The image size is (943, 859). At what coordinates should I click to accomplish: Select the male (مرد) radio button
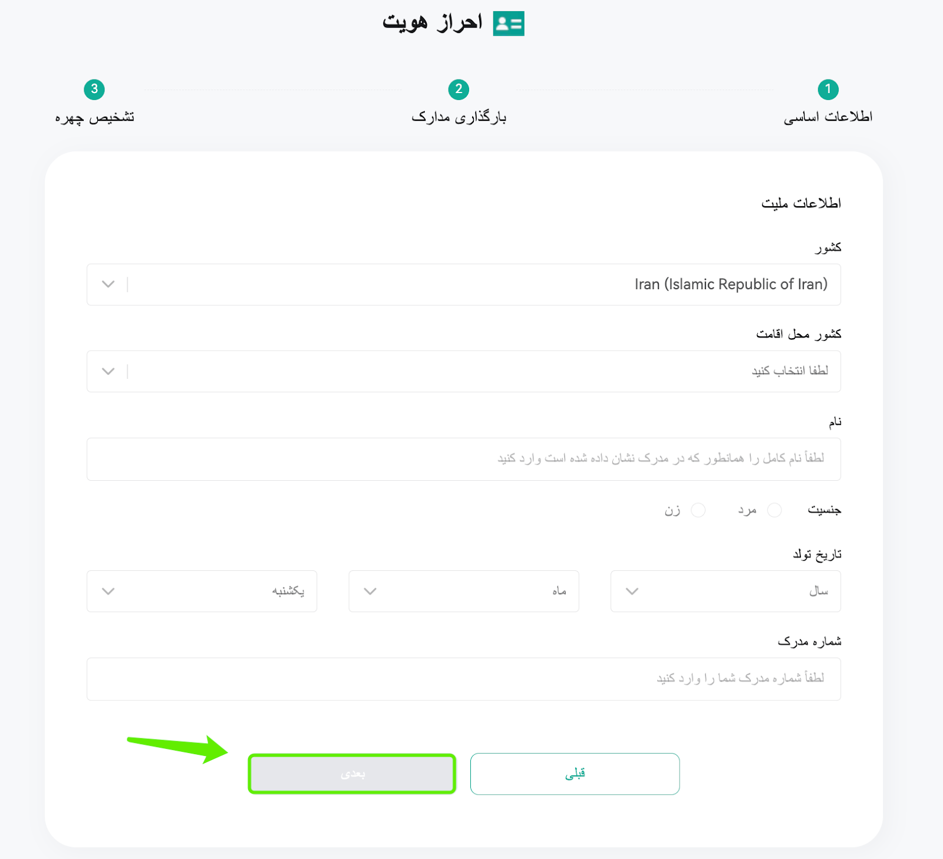[x=774, y=510]
